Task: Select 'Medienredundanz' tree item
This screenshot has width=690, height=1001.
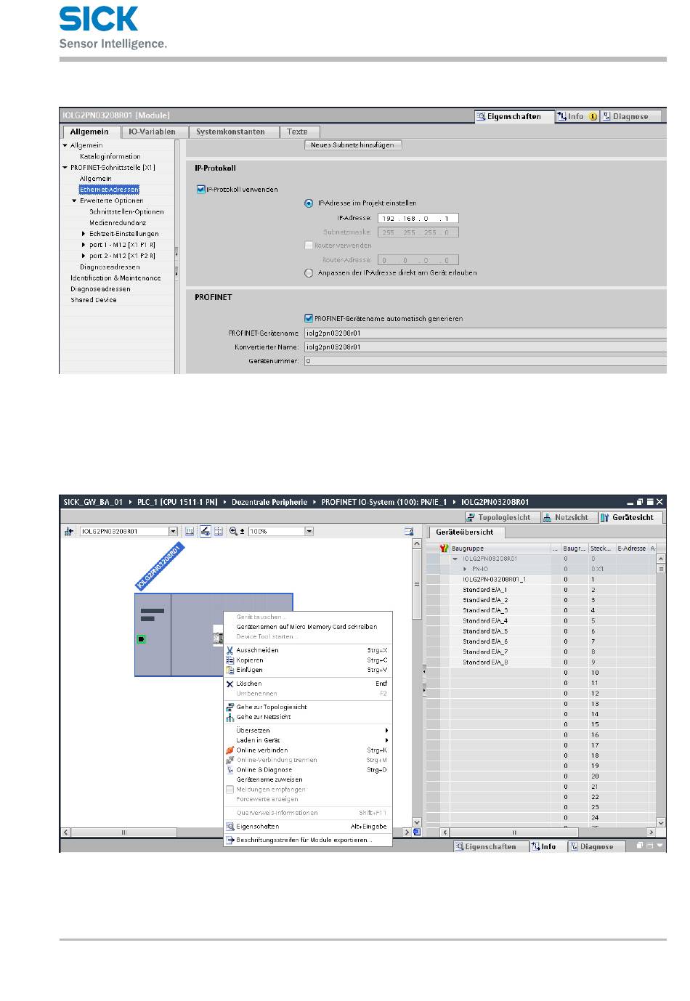Action: 118,223
